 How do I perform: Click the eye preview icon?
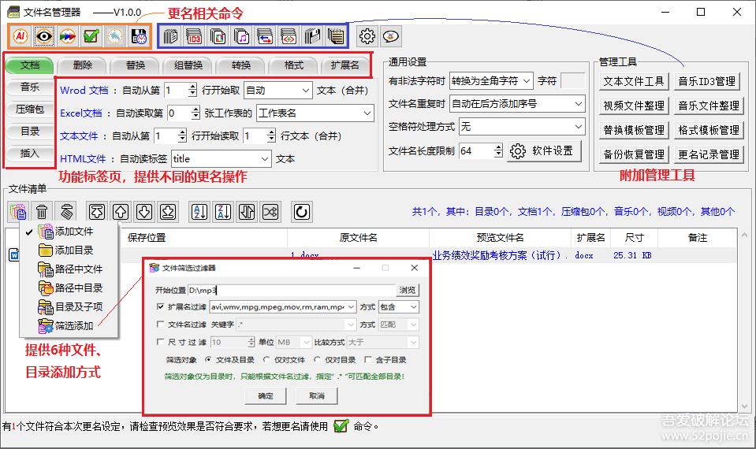click(44, 35)
